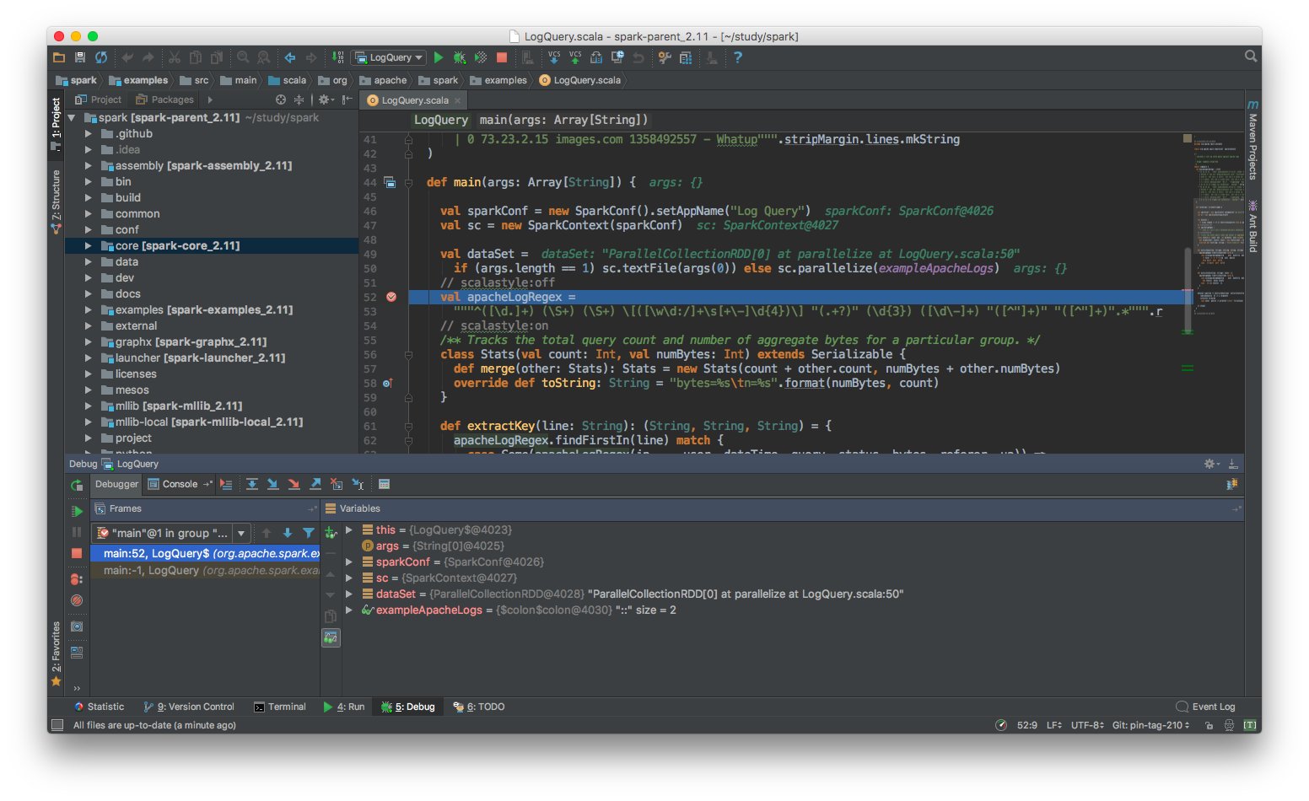Switch to the Debugger tab
Viewport: 1309px width, 801px height.
(x=116, y=484)
